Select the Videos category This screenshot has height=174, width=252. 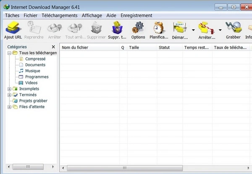31,83
